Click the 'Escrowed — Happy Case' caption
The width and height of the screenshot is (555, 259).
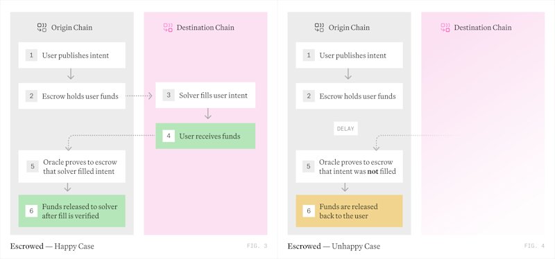point(52,247)
